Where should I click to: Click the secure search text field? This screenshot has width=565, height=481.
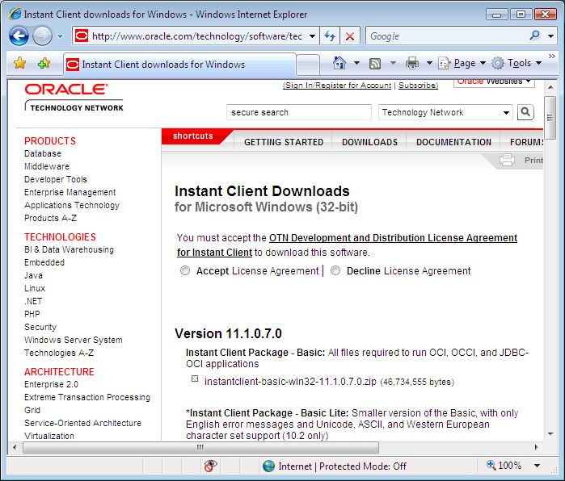coord(299,112)
